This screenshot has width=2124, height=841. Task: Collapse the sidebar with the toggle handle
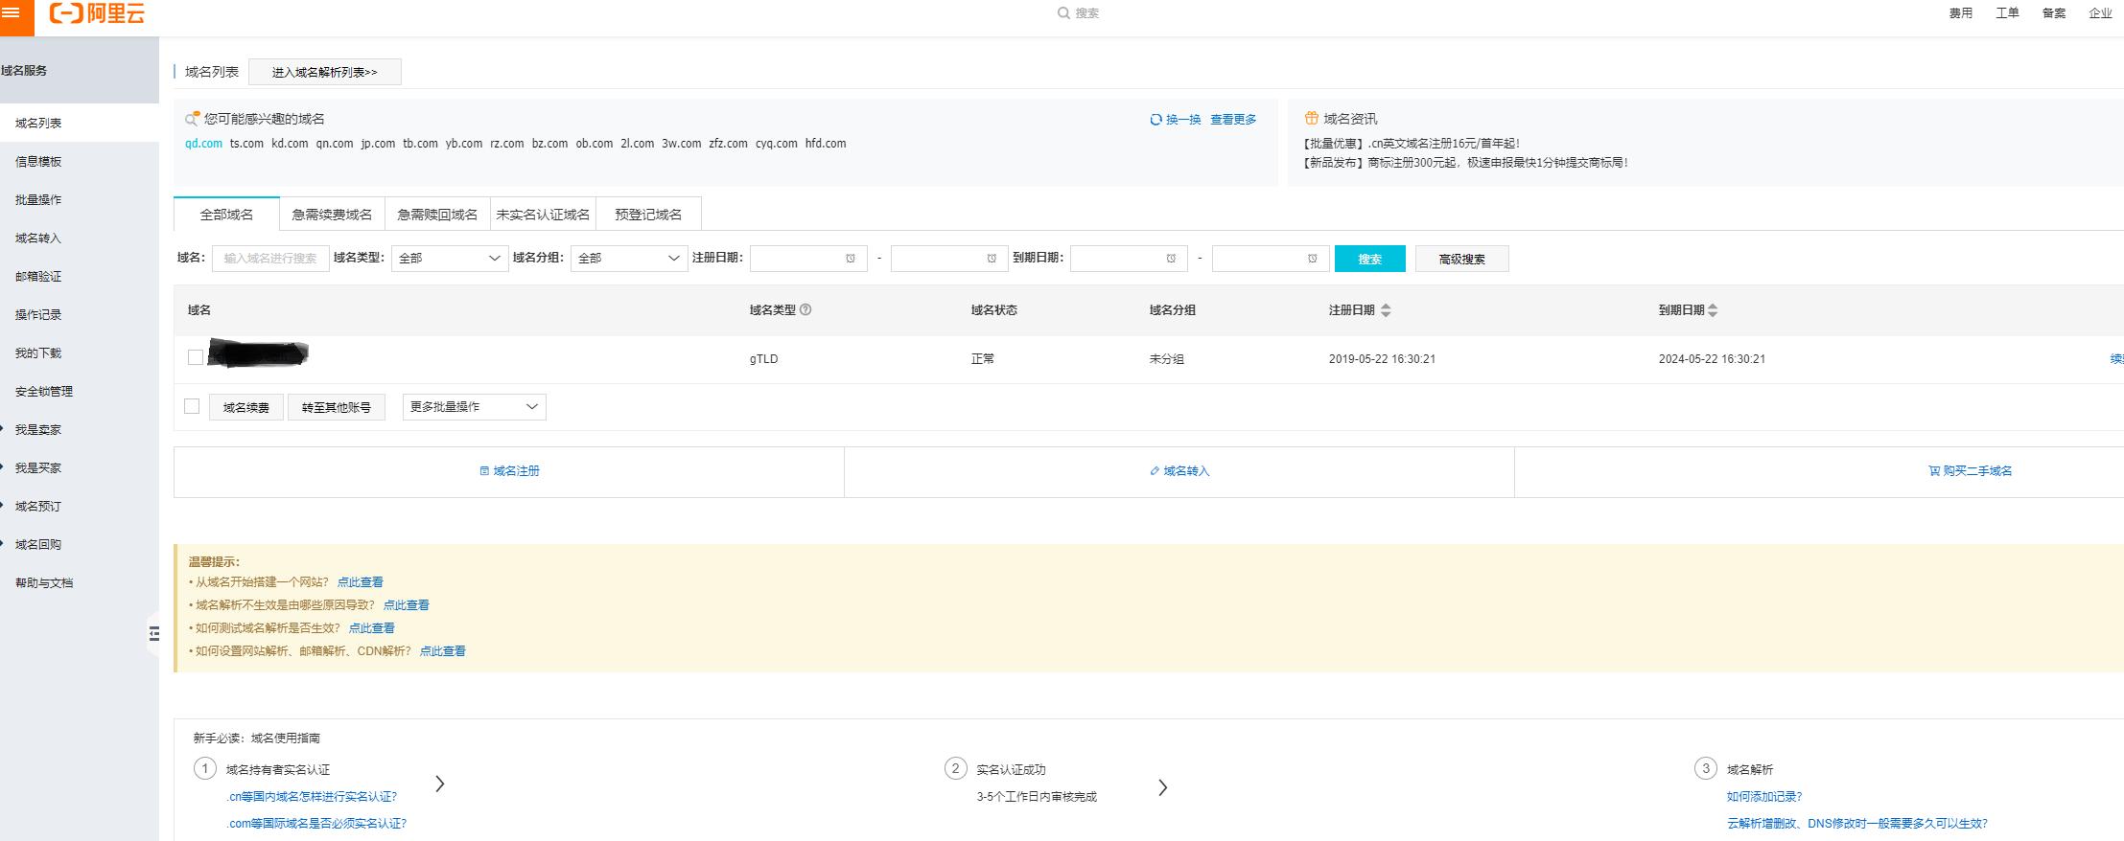click(x=153, y=633)
